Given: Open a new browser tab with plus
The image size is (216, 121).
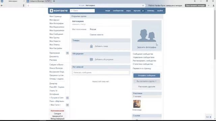Looking at the screenshot, I should pyautogui.click(x=54, y=1).
